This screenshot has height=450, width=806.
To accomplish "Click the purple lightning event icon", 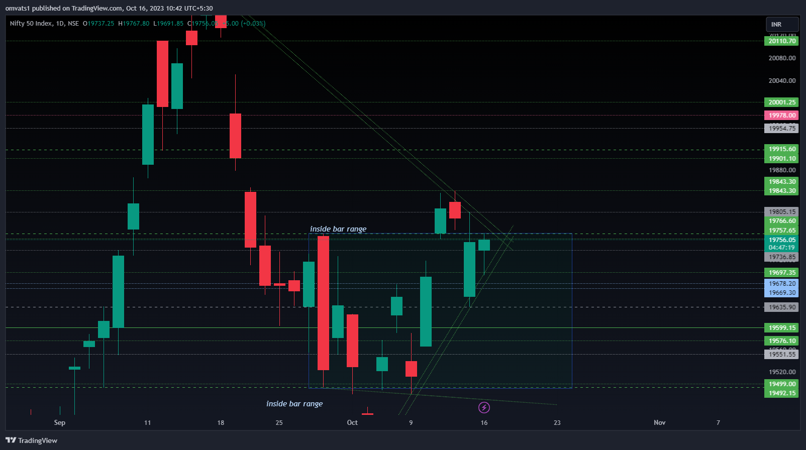I will coord(484,407).
